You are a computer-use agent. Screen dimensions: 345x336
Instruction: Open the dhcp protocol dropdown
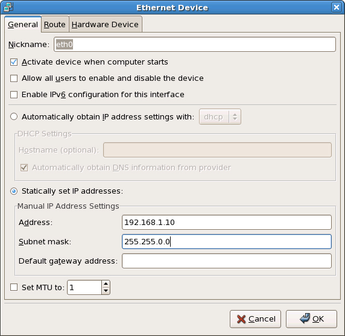click(220, 116)
